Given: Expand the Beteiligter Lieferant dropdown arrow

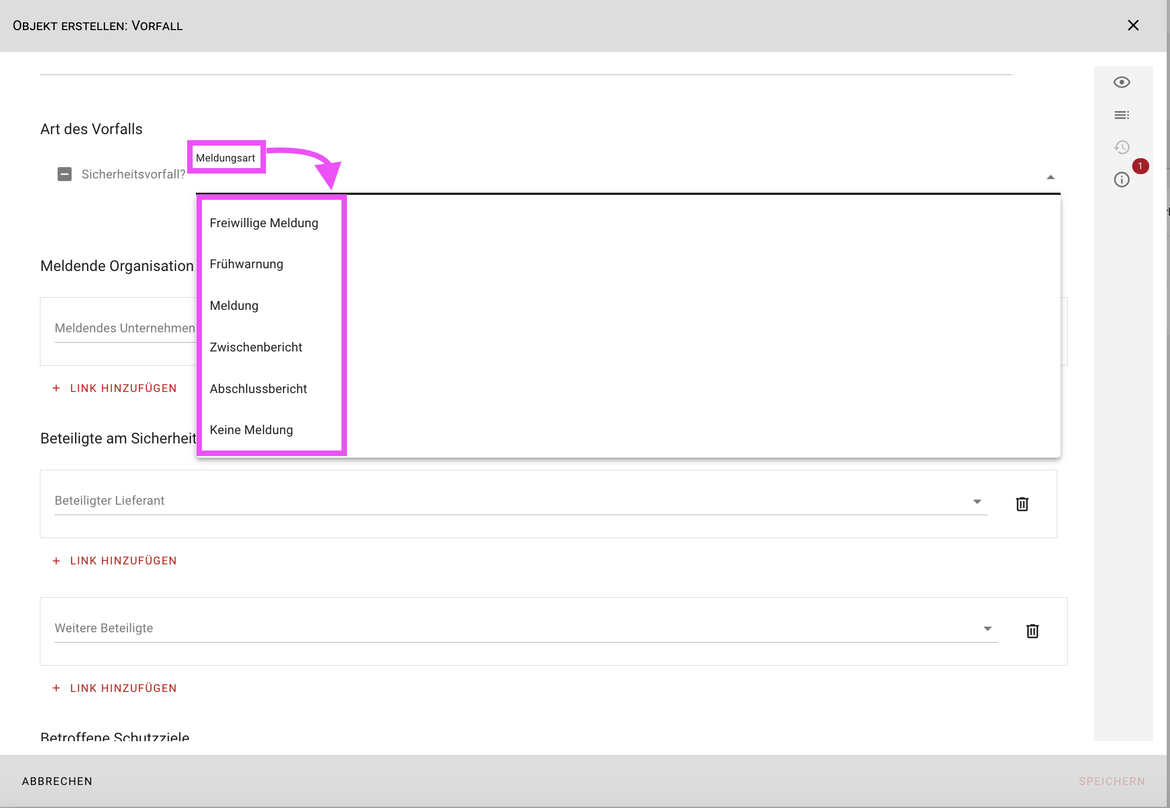Looking at the screenshot, I should click(977, 501).
